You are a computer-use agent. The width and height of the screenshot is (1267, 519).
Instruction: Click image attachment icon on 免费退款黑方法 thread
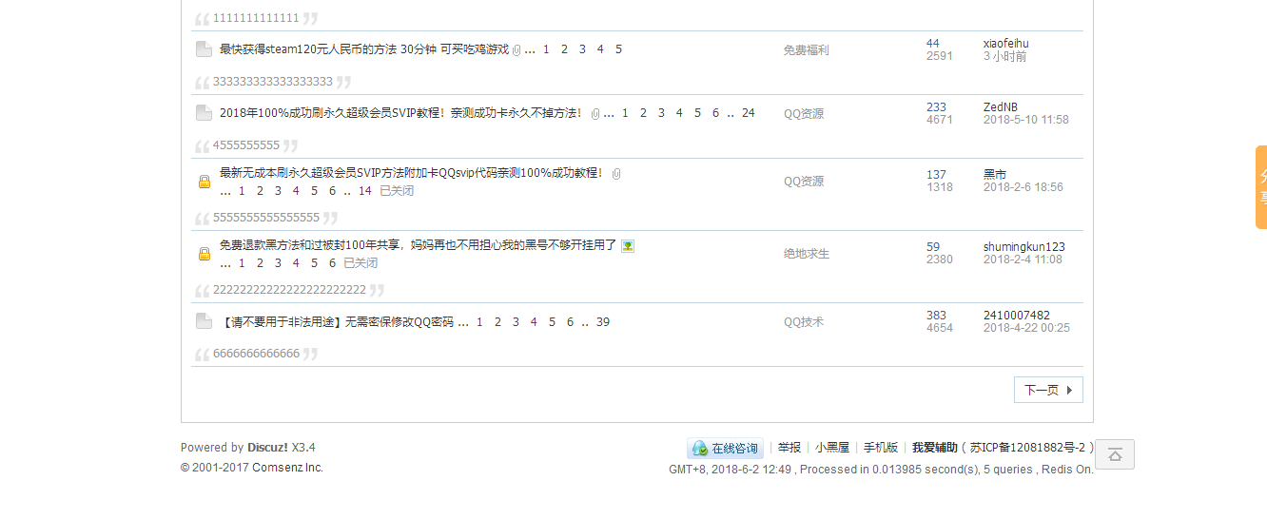click(628, 245)
